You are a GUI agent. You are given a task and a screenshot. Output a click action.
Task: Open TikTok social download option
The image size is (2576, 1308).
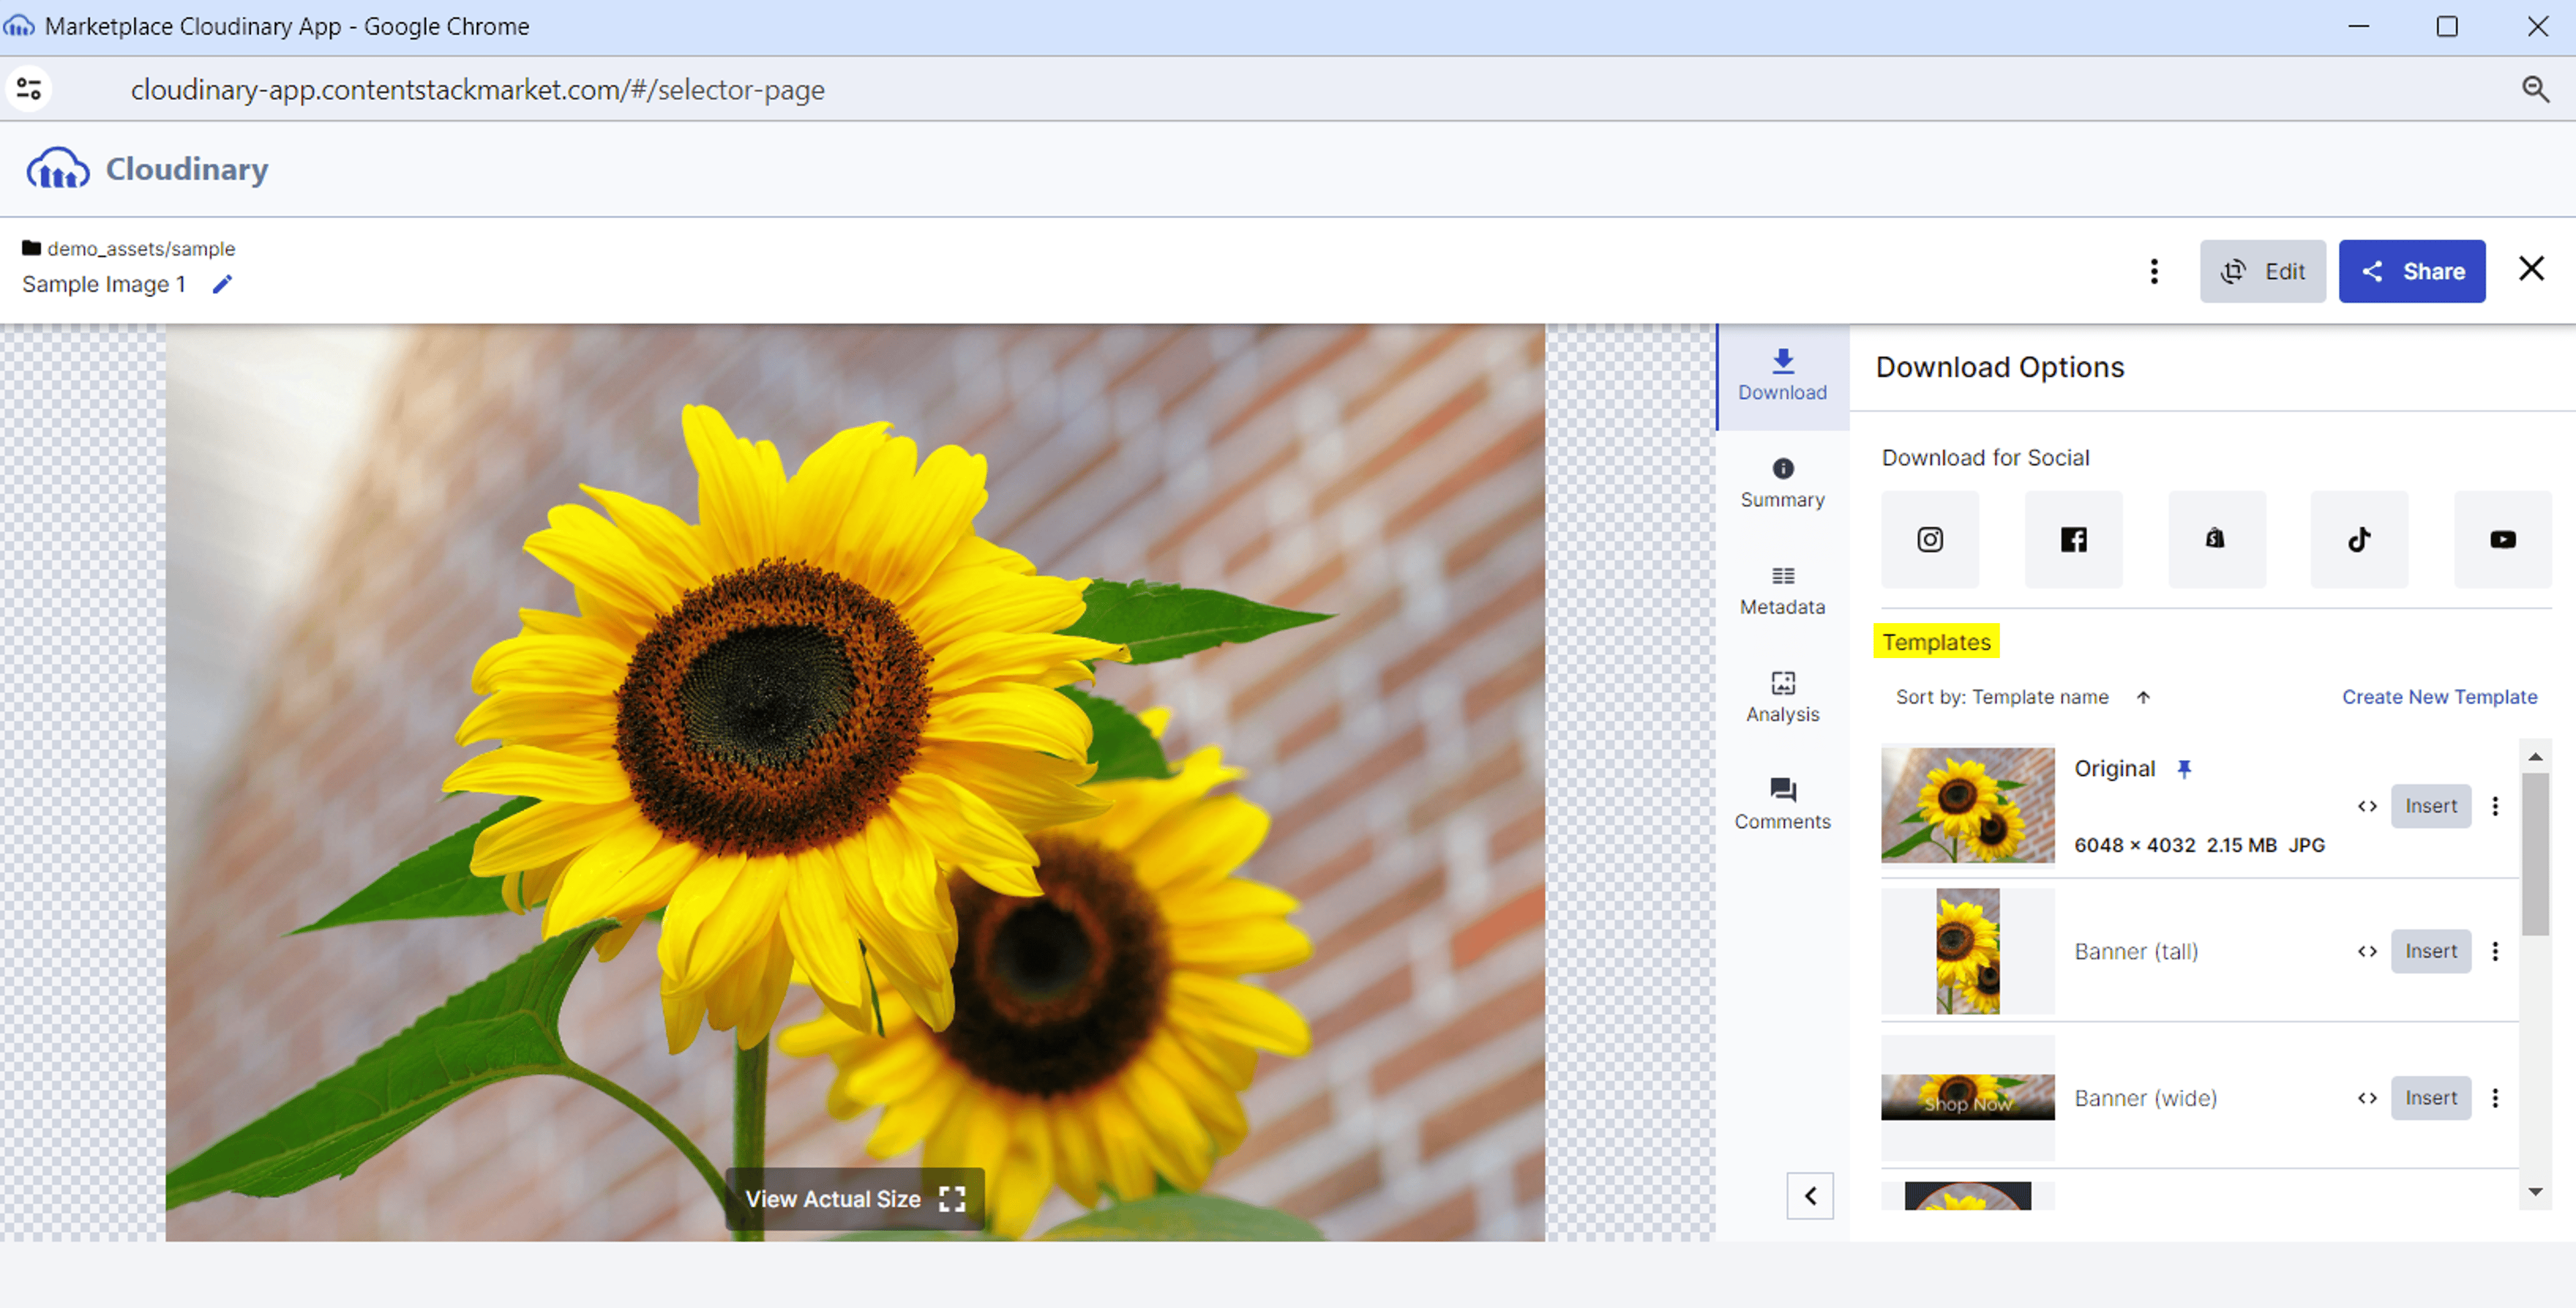coord(2359,539)
